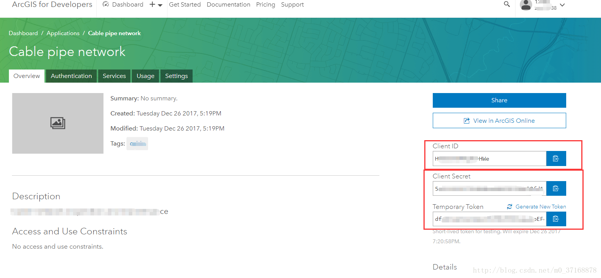Click 'No access and use constraints.' text
The image size is (601, 278).
[x=58, y=246]
